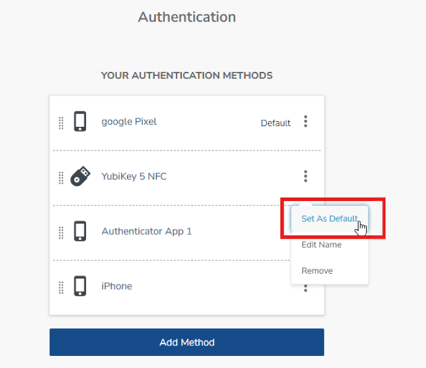Click the Authenticator App 1 name

(147, 231)
